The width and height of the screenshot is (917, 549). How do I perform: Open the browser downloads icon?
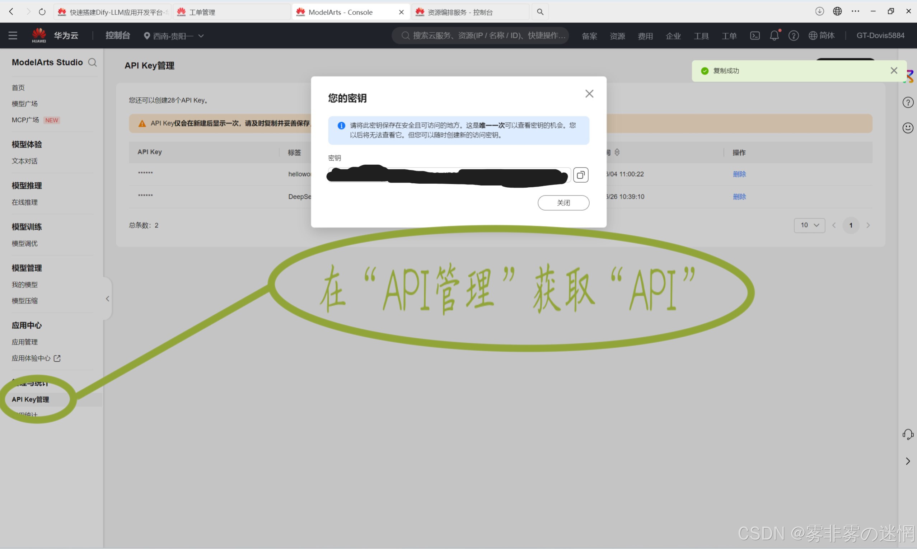pyautogui.click(x=819, y=11)
